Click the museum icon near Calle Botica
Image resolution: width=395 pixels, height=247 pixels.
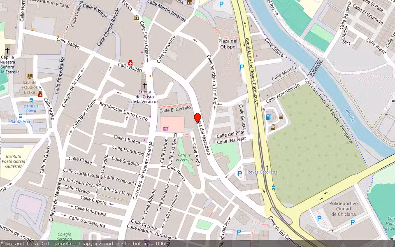pos(136,18)
